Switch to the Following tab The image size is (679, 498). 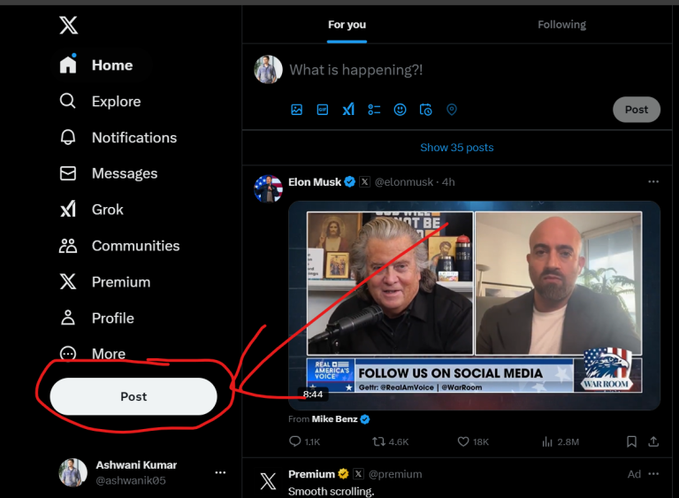coord(561,25)
